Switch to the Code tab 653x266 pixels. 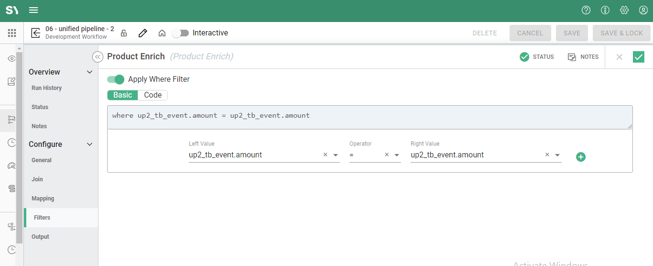click(x=153, y=95)
